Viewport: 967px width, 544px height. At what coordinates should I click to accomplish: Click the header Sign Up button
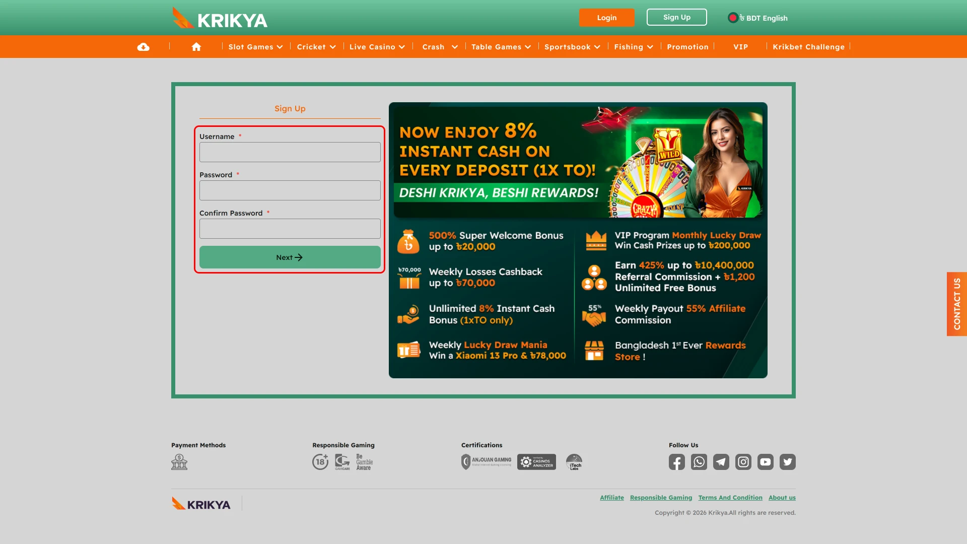point(676,17)
